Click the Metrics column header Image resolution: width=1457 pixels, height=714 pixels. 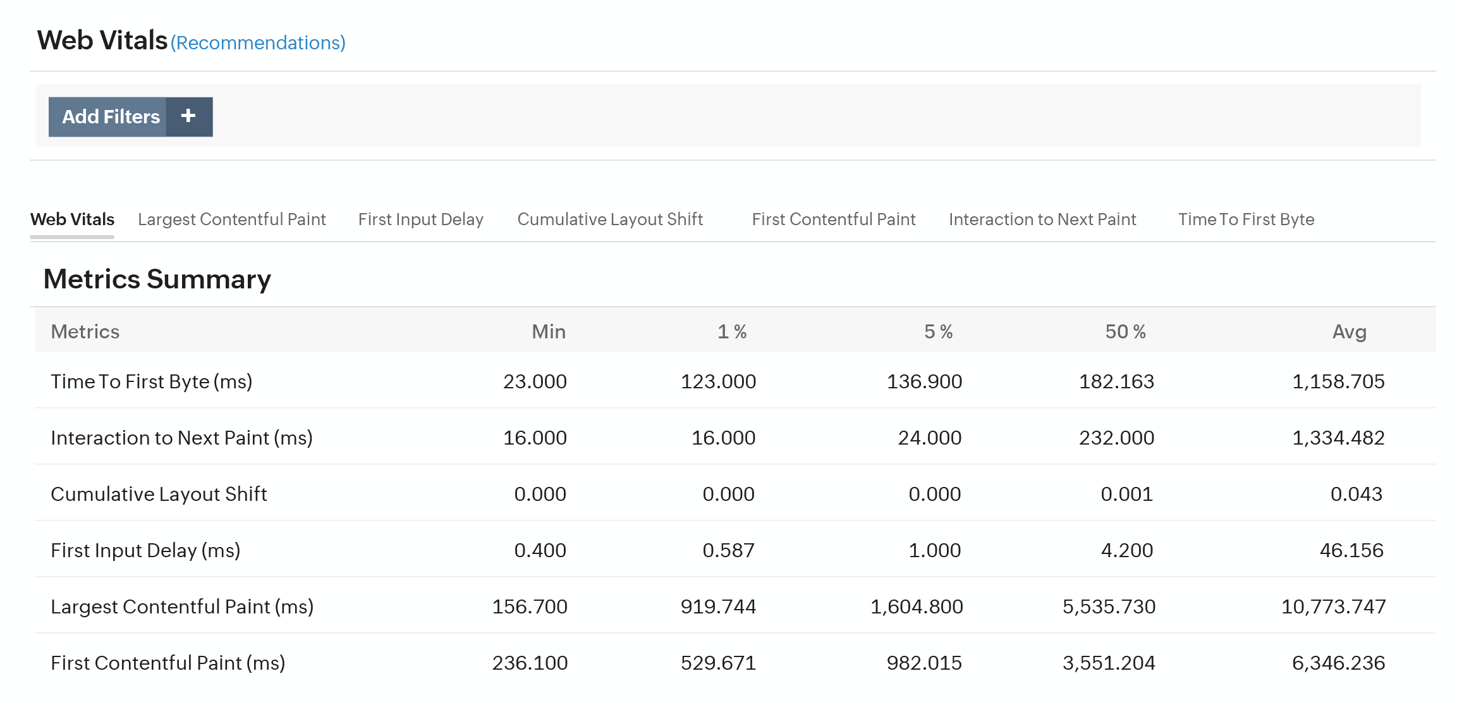pyautogui.click(x=85, y=331)
